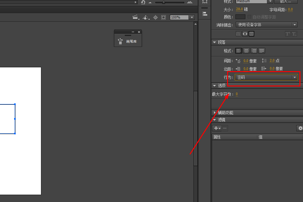Viewport: 303px width, 202px height.
Task: Click the stage vertical scrollbar up arrow
Action: pos(196,24)
